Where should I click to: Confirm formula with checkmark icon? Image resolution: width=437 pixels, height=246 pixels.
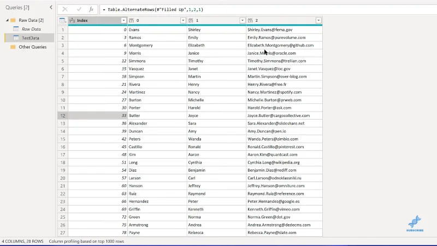click(x=79, y=9)
